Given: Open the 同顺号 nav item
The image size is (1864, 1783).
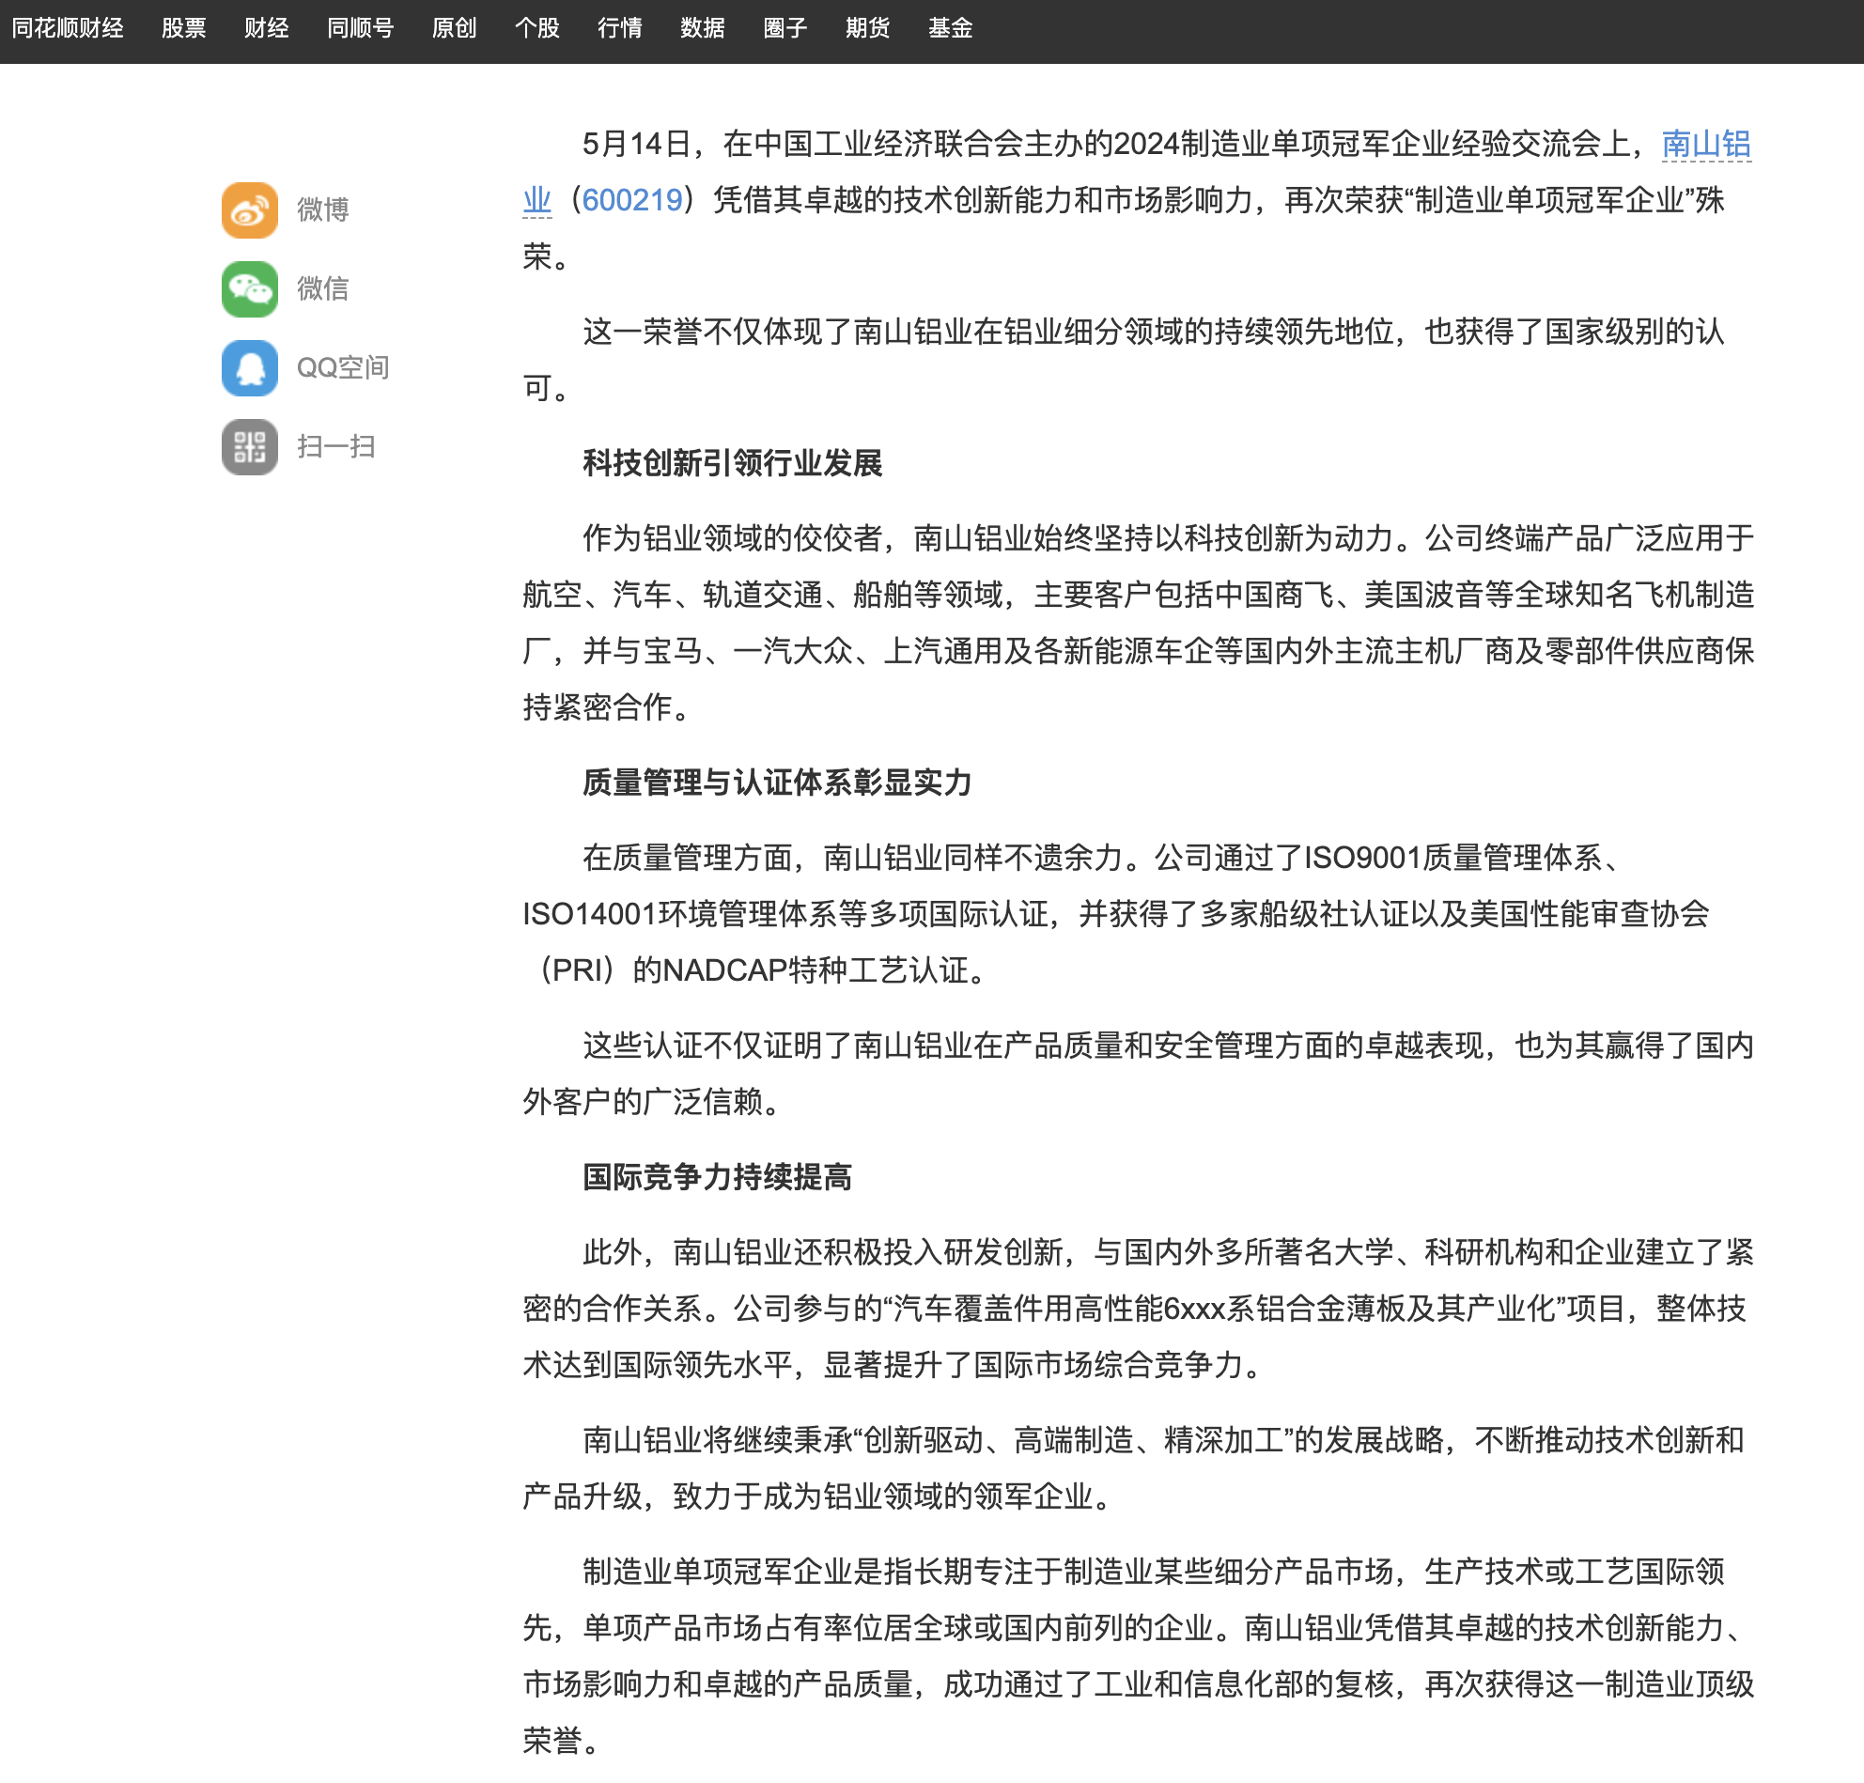Looking at the screenshot, I should (x=360, y=28).
